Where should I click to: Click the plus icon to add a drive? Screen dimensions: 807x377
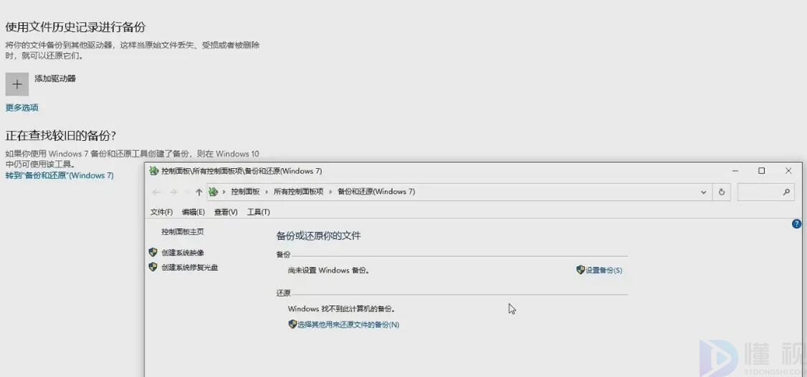pyautogui.click(x=17, y=84)
